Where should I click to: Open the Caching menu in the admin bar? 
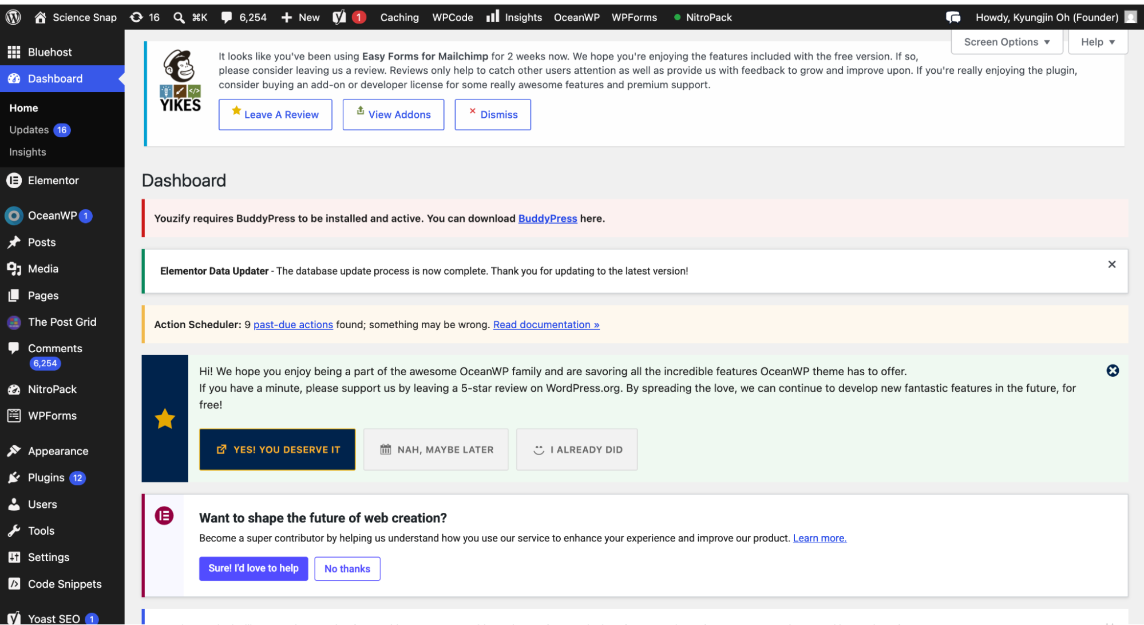tap(399, 17)
